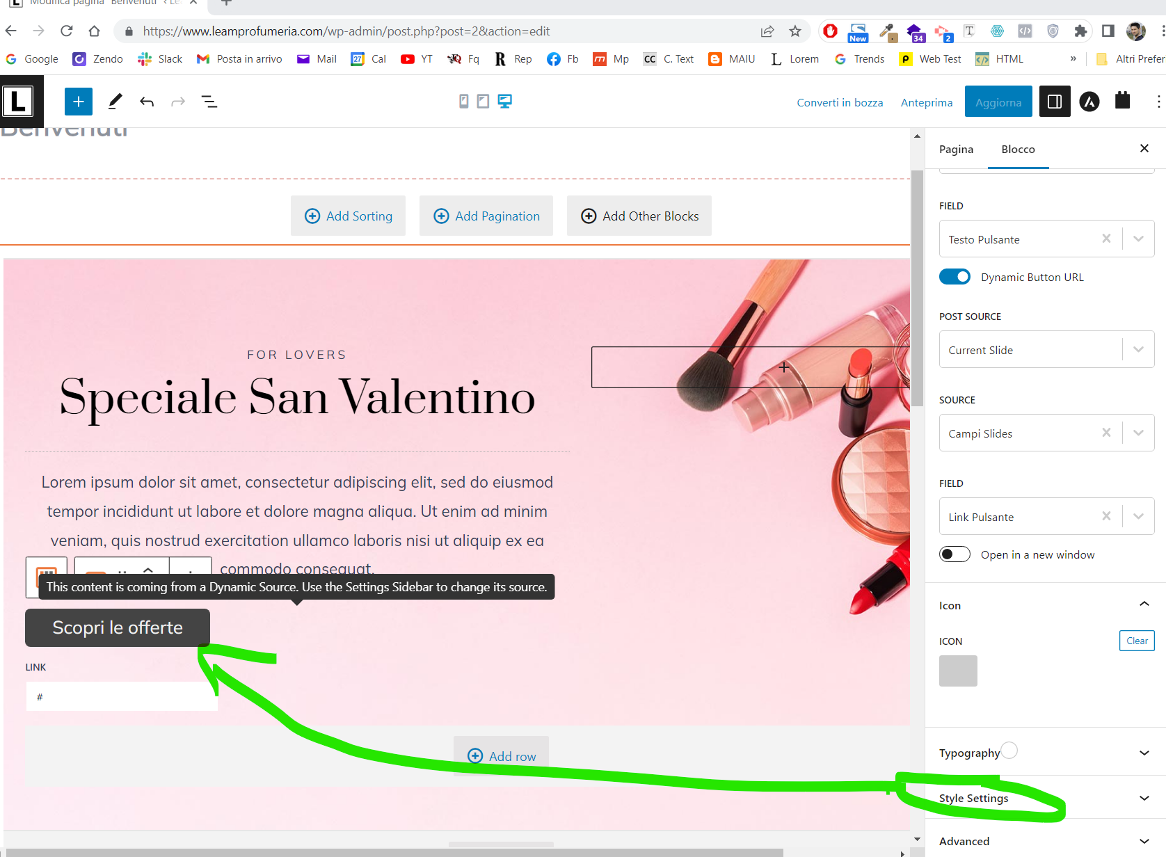Turn off the Dynamic Button URL toggle
This screenshot has width=1166, height=857.
click(955, 277)
